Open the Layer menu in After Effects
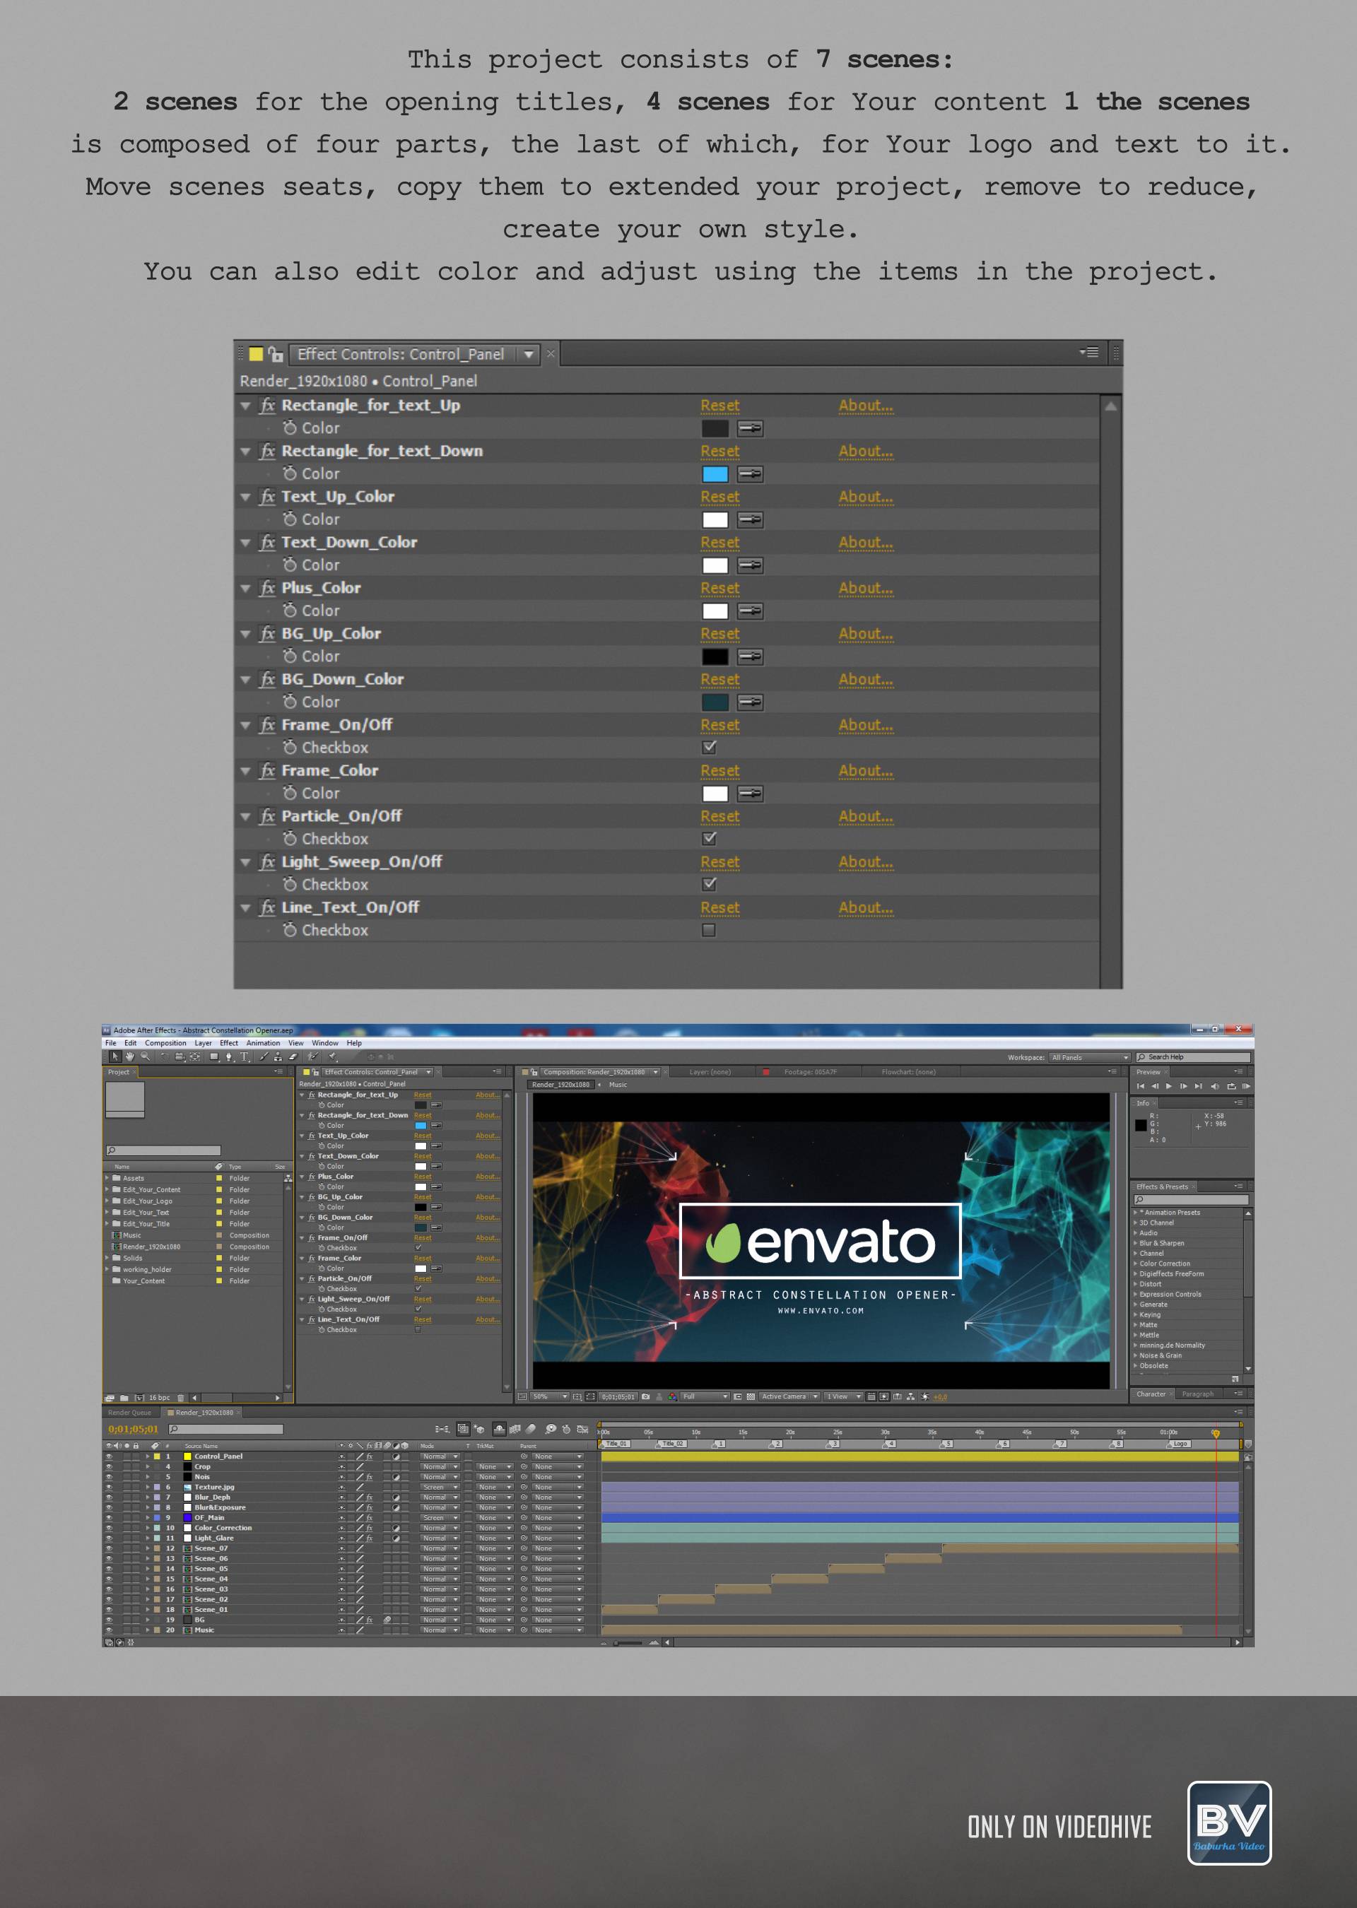 tap(203, 1043)
